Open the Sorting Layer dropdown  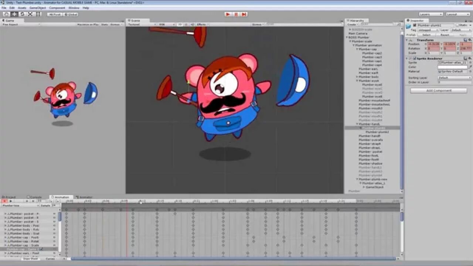tap(455, 78)
